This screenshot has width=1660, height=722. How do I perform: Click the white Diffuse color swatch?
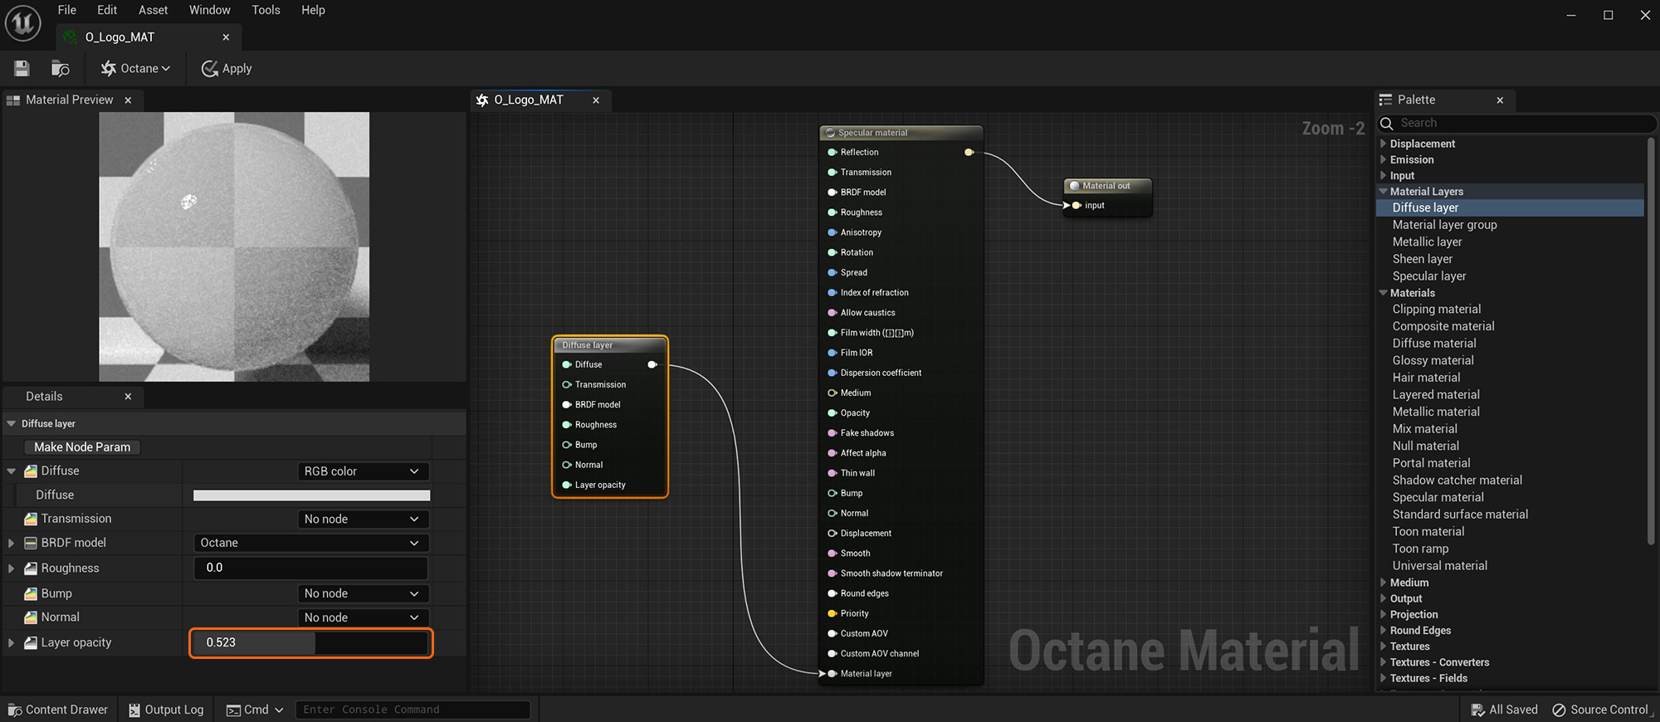pos(311,495)
